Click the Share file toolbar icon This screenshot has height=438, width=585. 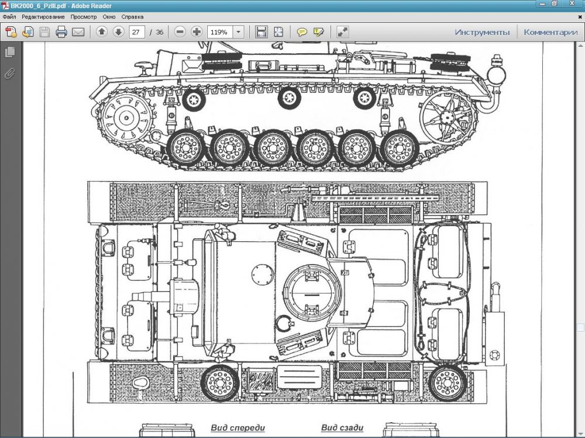(27, 32)
